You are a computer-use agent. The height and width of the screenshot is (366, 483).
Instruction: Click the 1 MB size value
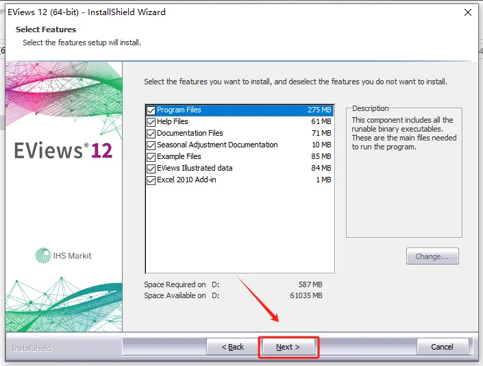[323, 180]
